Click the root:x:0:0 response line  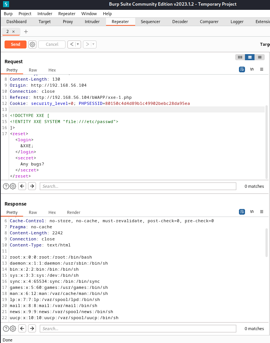coord(51,257)
